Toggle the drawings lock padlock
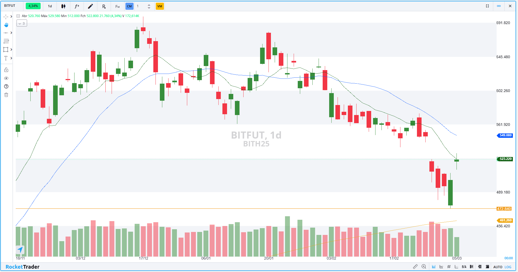This screenshot has width=518, height=272. (x=6, y=70)
